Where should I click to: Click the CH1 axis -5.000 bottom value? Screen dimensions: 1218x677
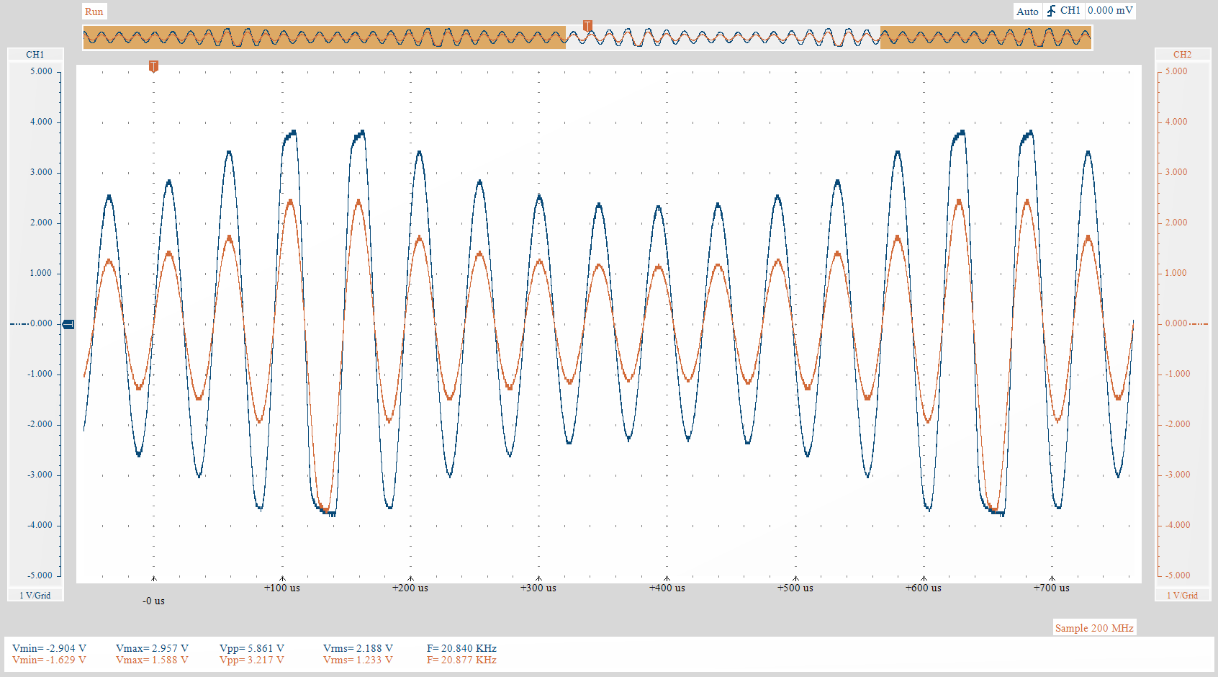pyautogui.click(x=40, y=575)
